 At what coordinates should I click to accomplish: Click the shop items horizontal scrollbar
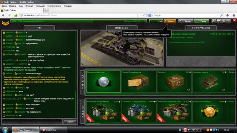pos(93,123)
